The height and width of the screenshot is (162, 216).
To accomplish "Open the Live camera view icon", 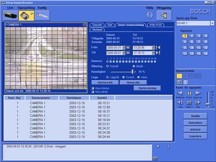I will [10, 16].
